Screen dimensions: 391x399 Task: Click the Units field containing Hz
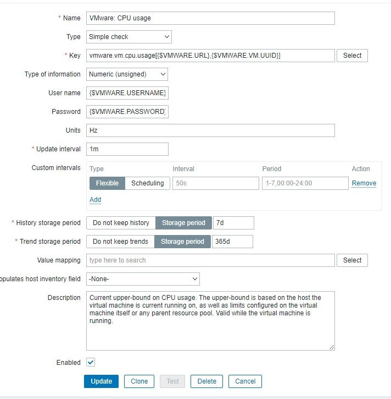(x=210, y=130)
